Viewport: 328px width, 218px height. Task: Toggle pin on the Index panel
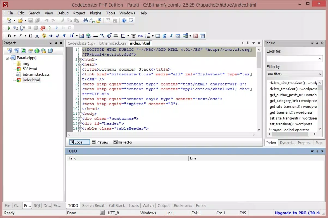317,43
